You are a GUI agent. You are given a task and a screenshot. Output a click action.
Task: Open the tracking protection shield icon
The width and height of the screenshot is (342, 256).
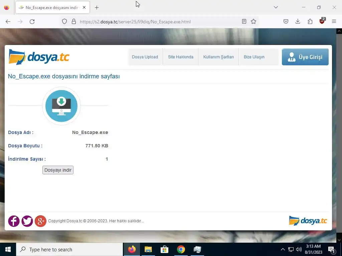(64, 21)
